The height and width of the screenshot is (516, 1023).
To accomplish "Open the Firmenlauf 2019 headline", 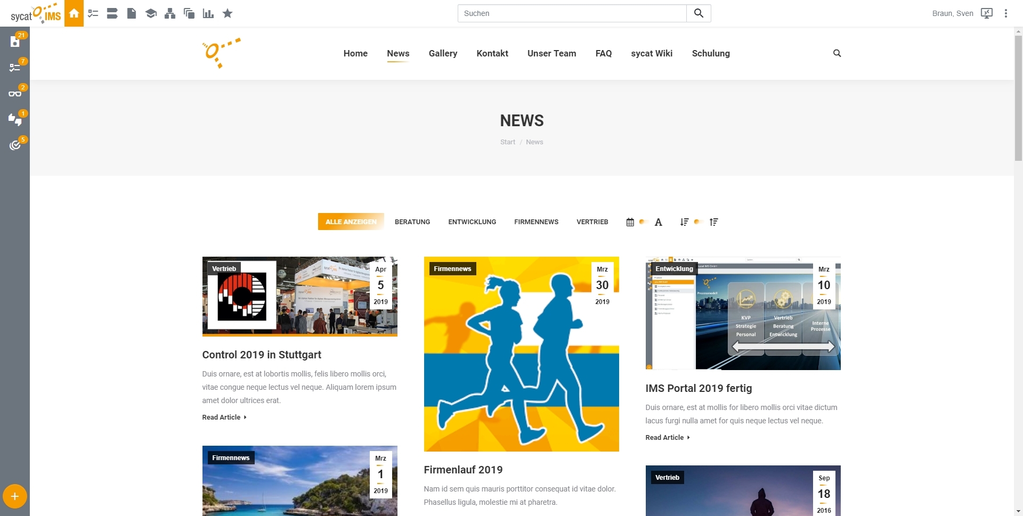I will [x=463, y=470].
